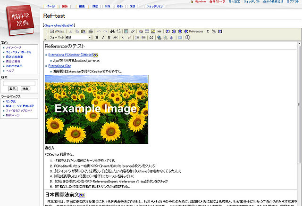The image size is (302, 206).
Task: Insert a numbered list via toolbar
Action: point(137,37)
